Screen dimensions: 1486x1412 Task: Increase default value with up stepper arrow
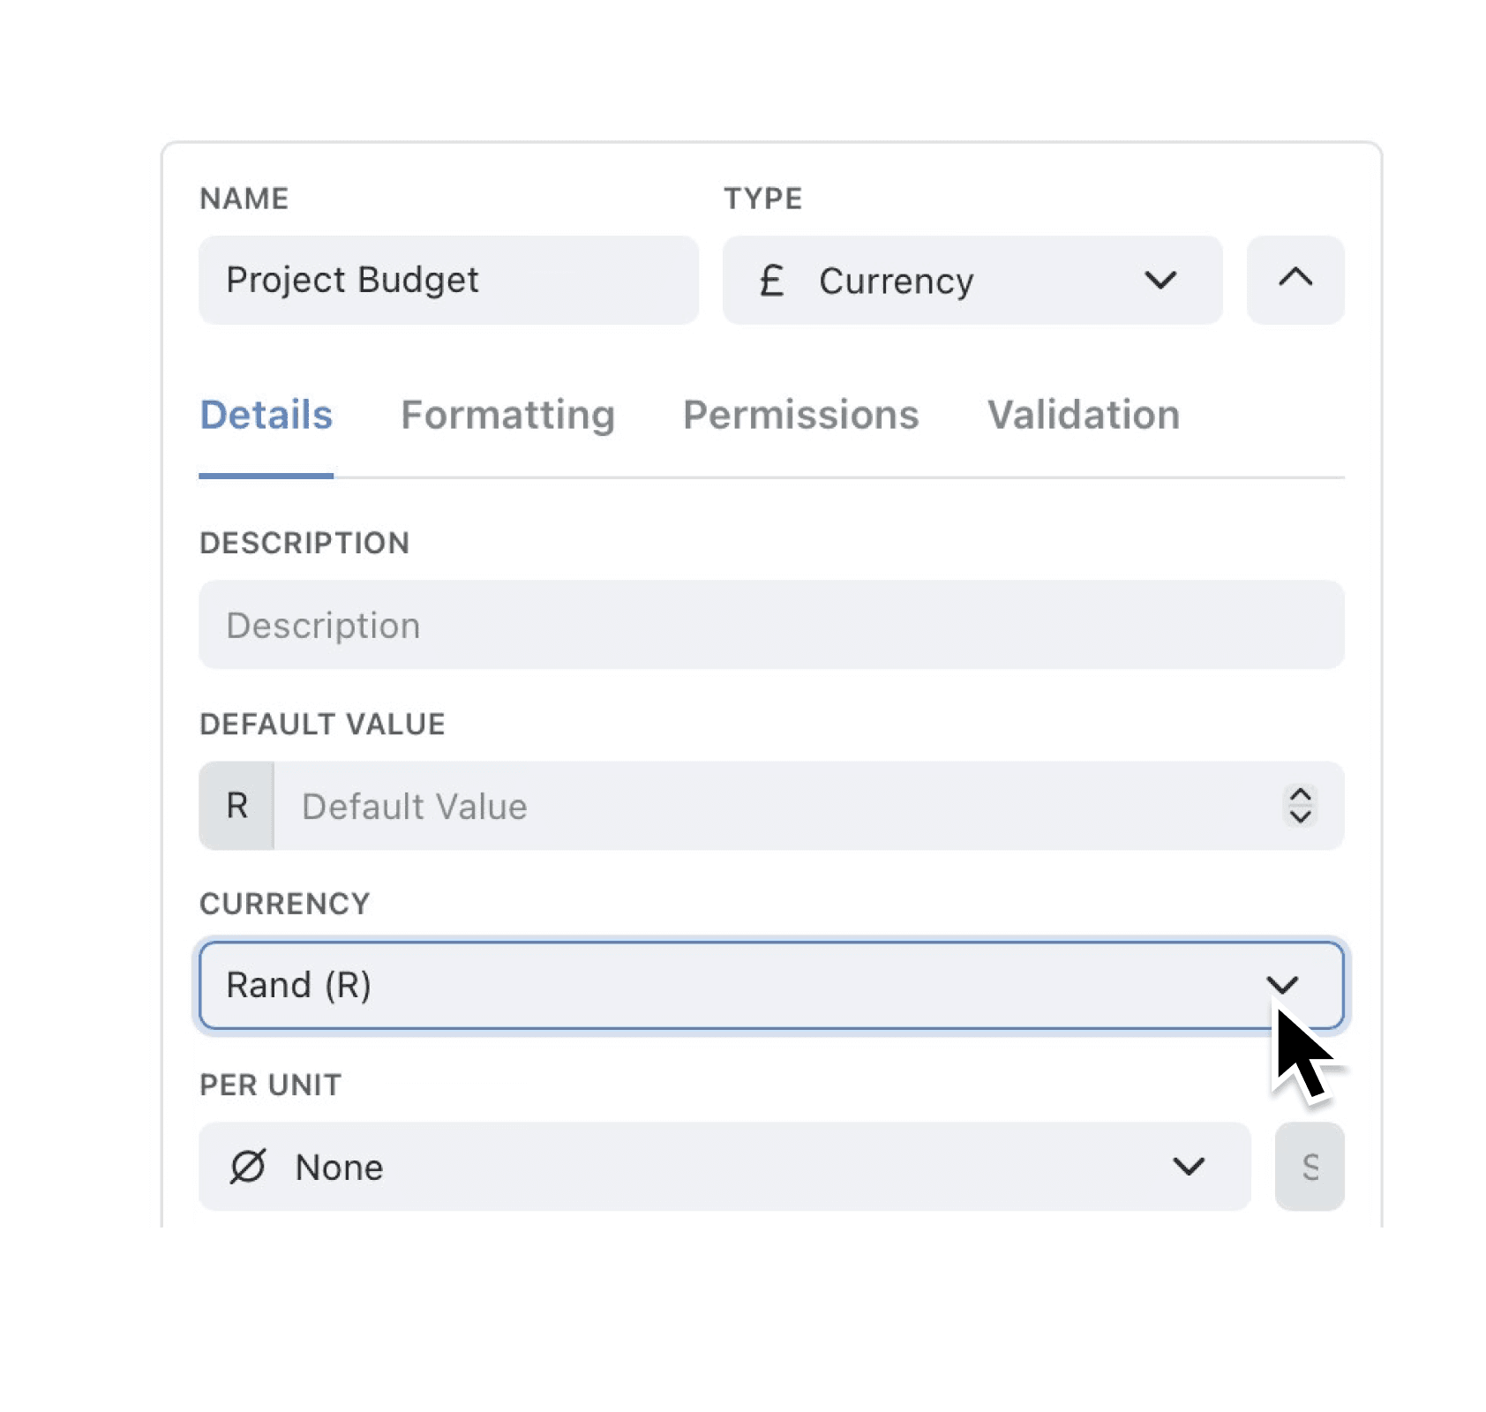(x=1300, y=795)
